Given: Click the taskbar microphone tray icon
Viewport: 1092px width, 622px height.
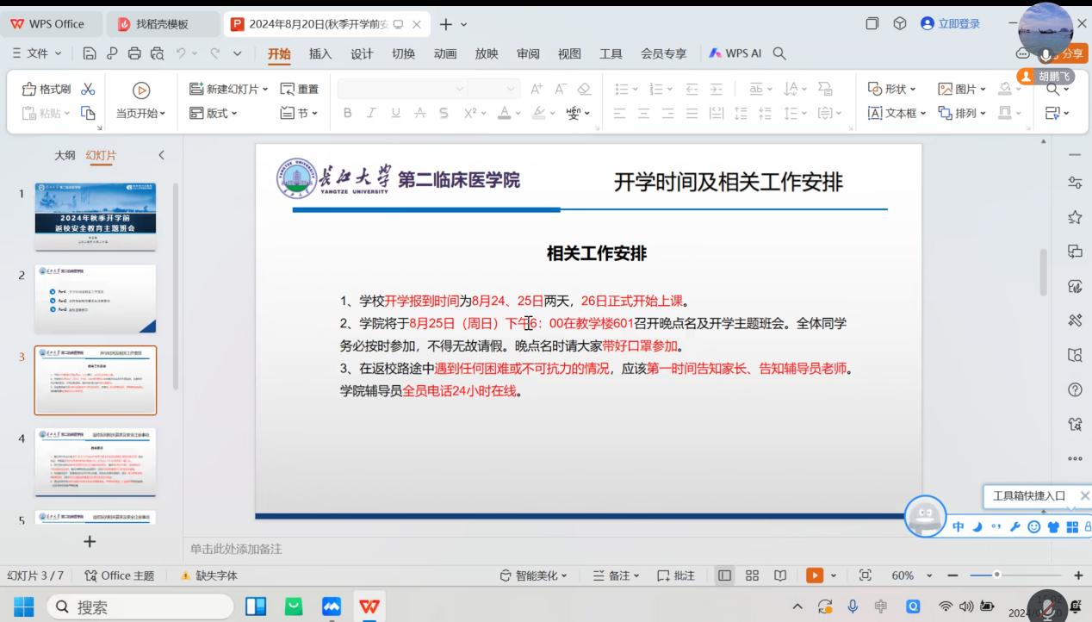Looking at the screenshot, I should 853,607.
